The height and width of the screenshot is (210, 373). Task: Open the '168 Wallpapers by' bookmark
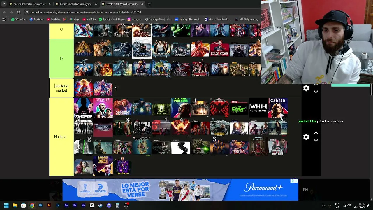[247, 20]
